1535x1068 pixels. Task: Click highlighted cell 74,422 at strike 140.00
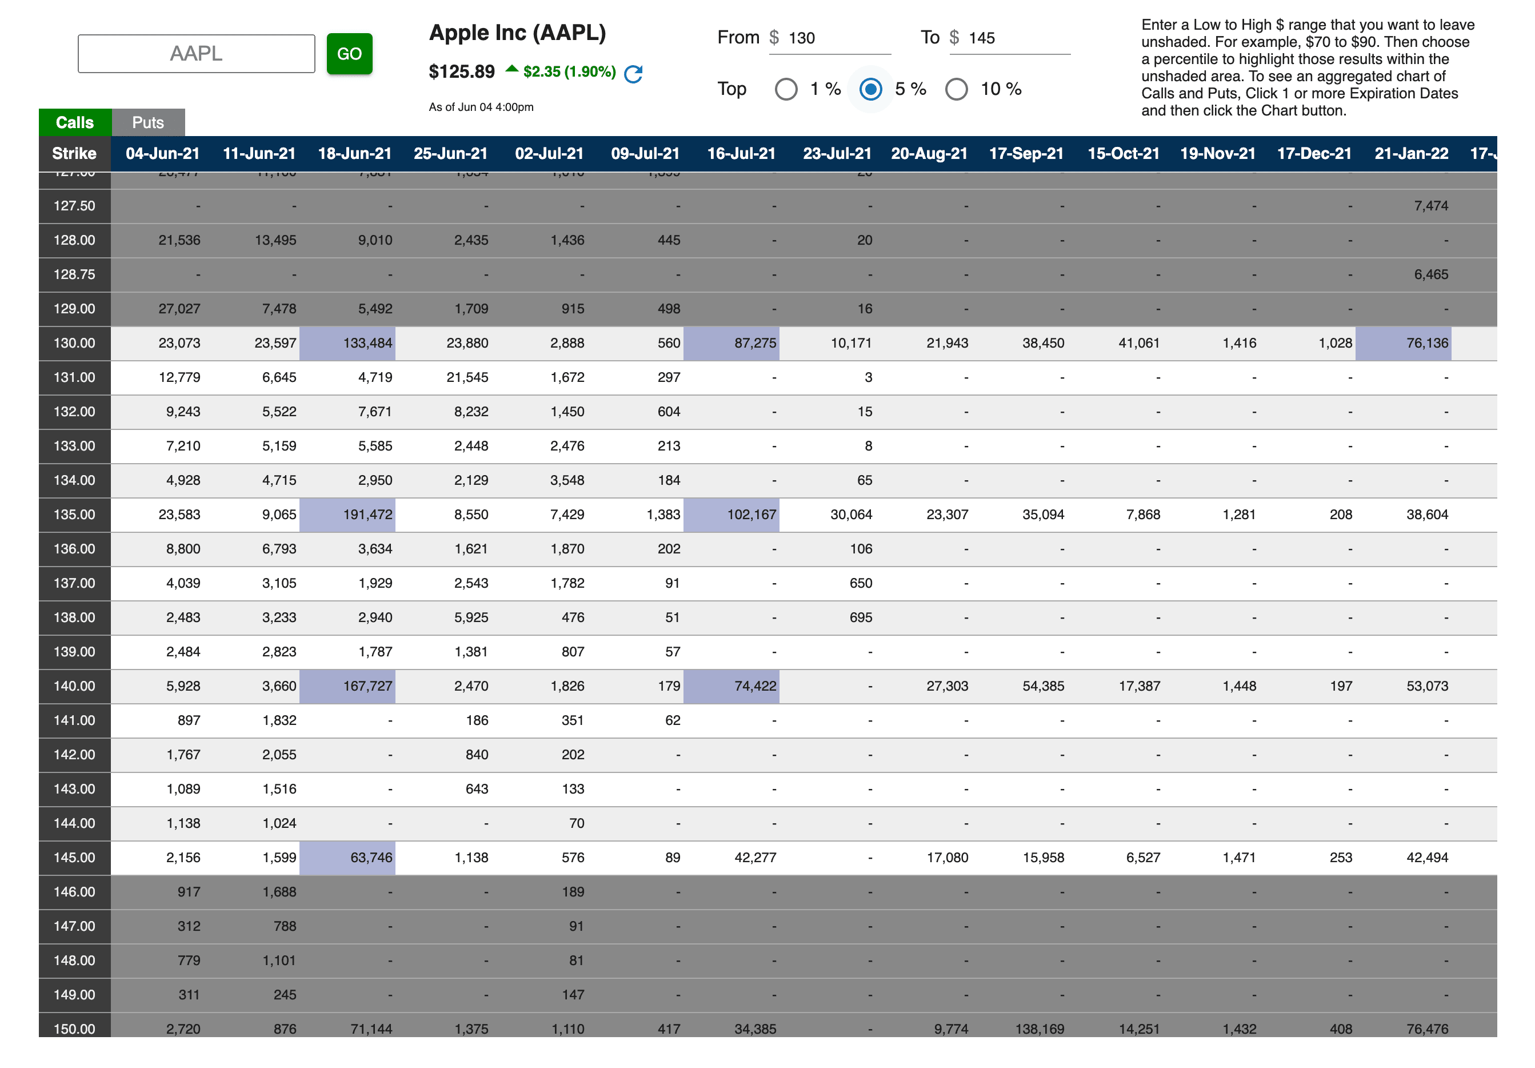[x=731, y=686]
